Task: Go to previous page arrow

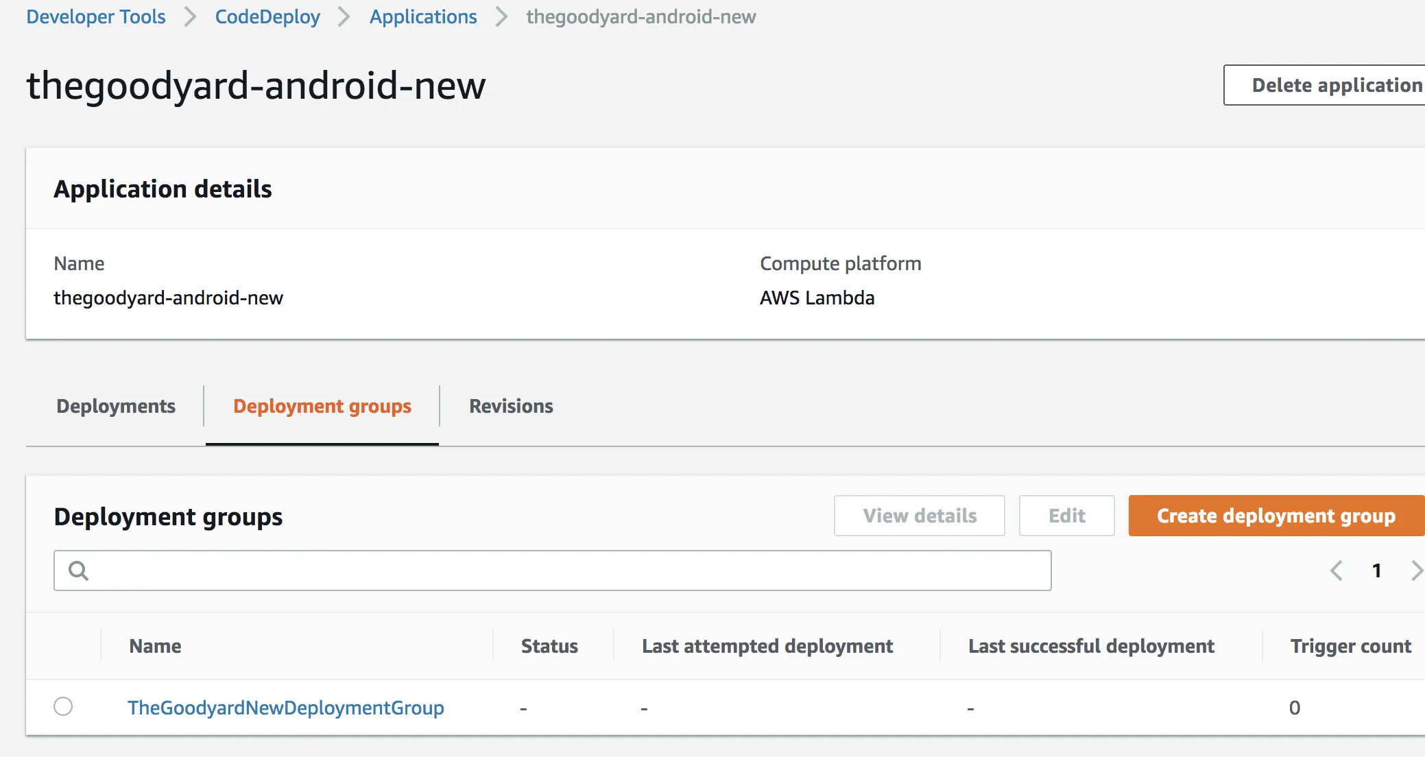Action: 1336,570
